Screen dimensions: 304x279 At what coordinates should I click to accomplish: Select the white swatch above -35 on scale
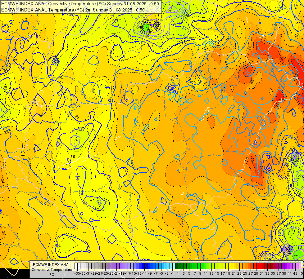tap(76, 266)
